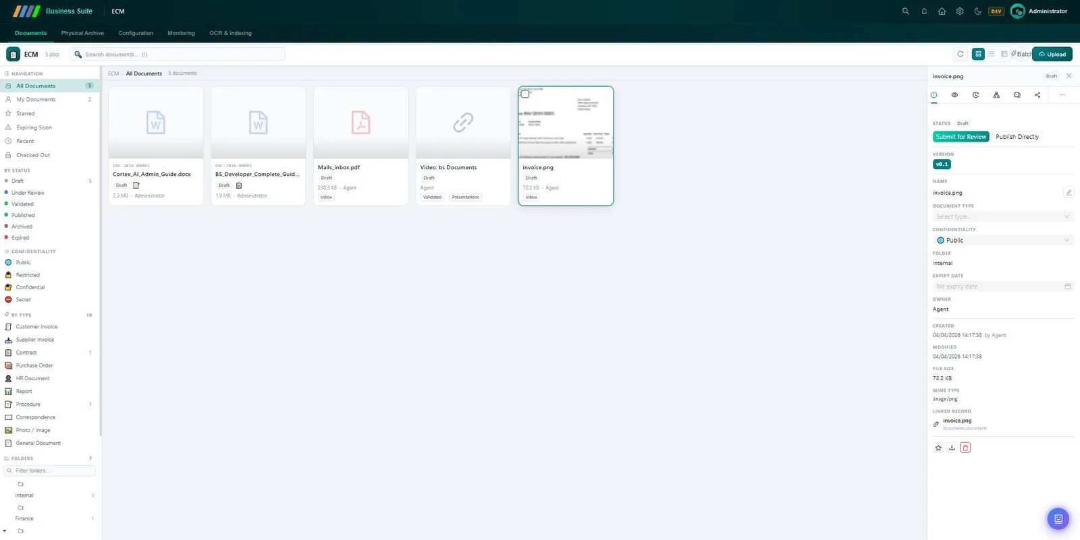This screenshot has height=540, width=1080.
Task: Open the OCR & Indexing tab
Action: pyautogui.click(x=230, y=33)
